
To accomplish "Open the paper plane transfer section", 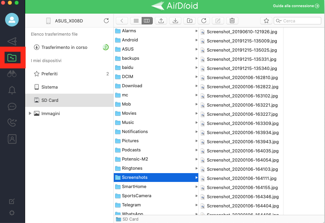I will tap(12, 41).
